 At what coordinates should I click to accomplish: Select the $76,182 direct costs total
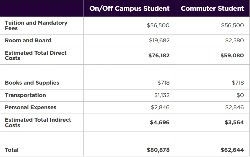pos(159,55)
